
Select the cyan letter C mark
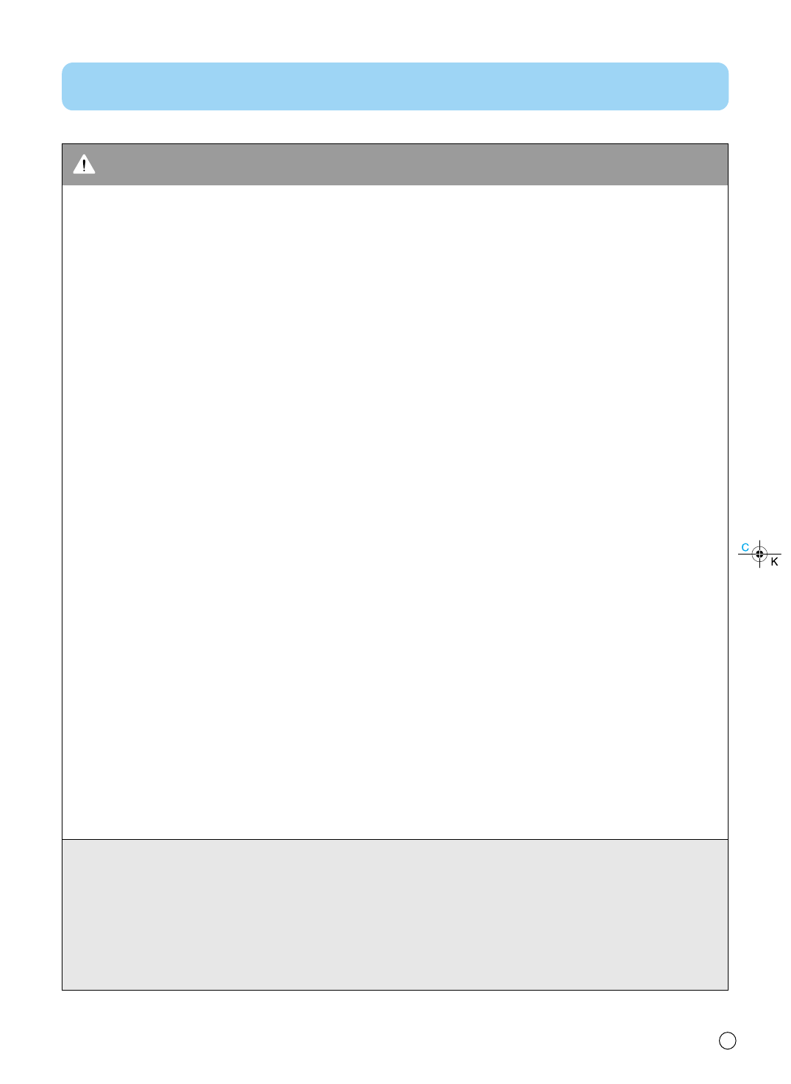tap(745, 547)
